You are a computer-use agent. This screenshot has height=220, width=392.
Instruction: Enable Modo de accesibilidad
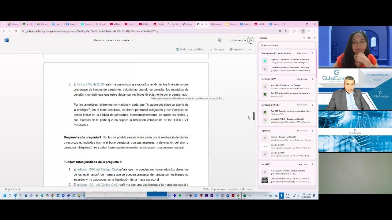[190, 49]
